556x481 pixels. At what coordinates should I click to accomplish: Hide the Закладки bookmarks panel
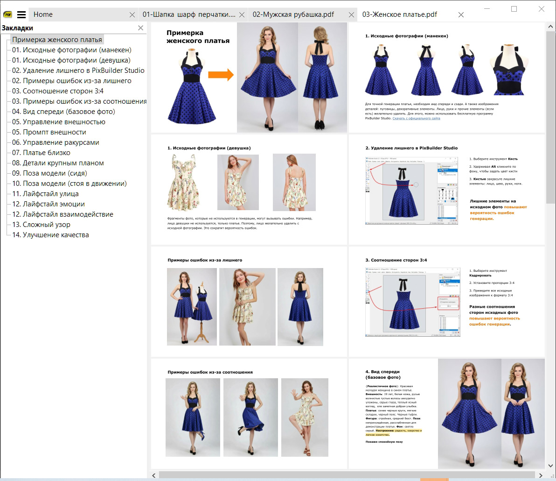(x=141, y=28)
